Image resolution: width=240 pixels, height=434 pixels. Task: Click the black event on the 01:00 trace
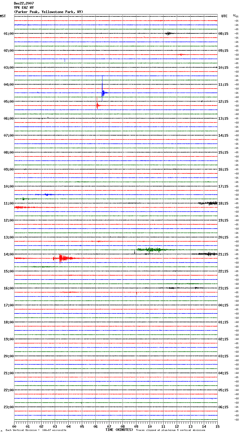point(169,33)
